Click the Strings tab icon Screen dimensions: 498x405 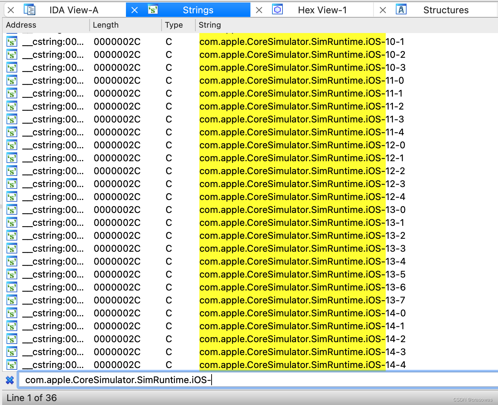point(153,9)
